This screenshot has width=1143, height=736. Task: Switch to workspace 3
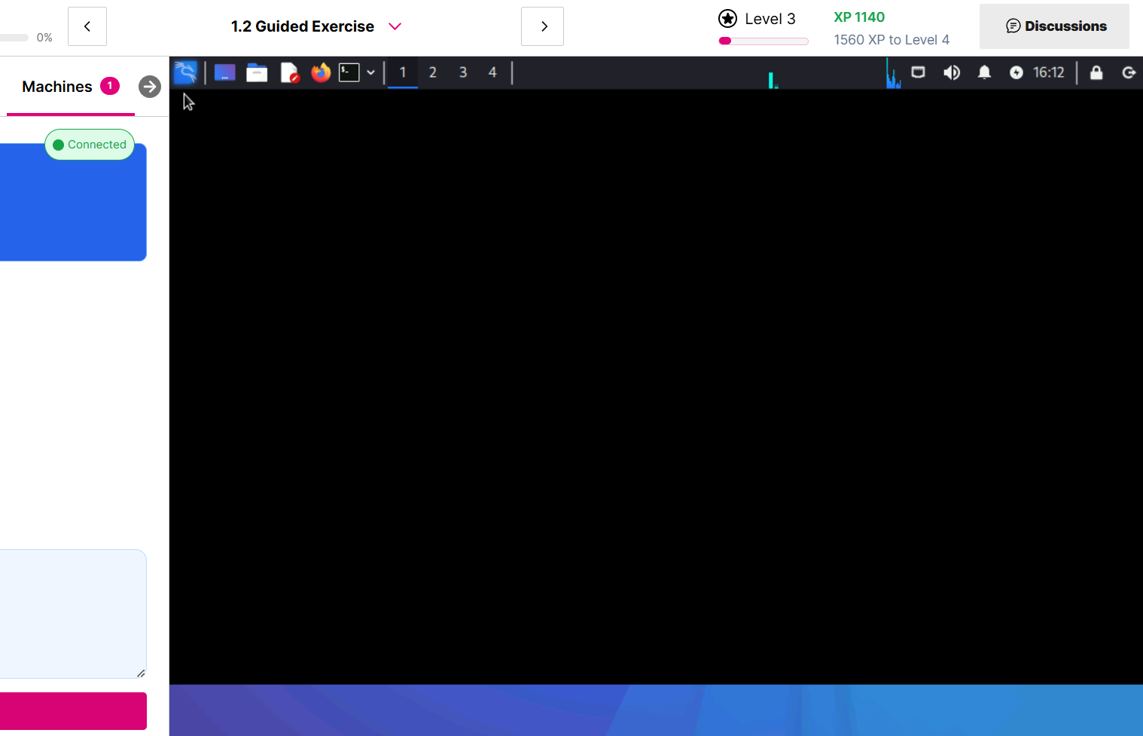pyautogui.click(x=462, y=72)
